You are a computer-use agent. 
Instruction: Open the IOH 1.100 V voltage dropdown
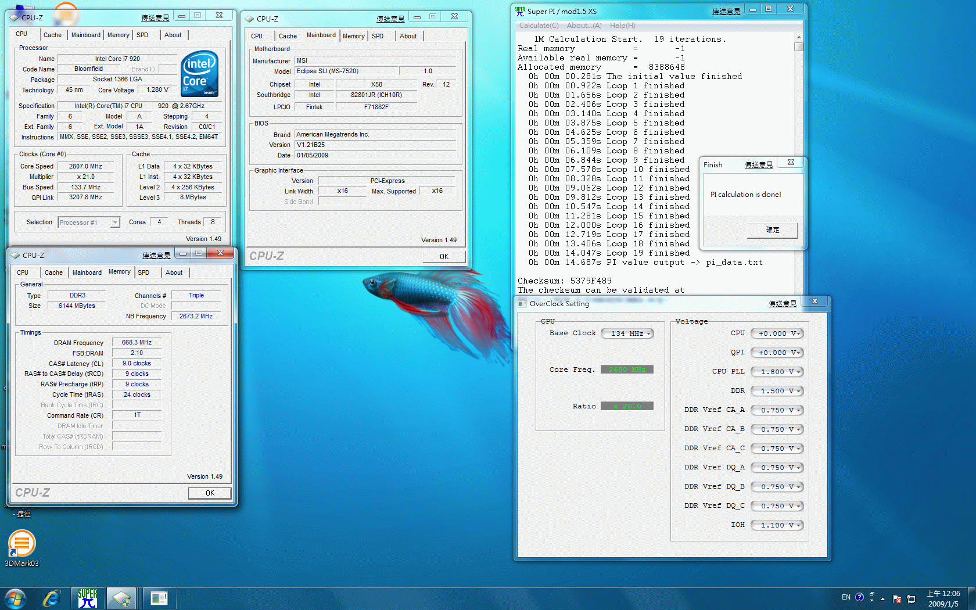(777, 525)
